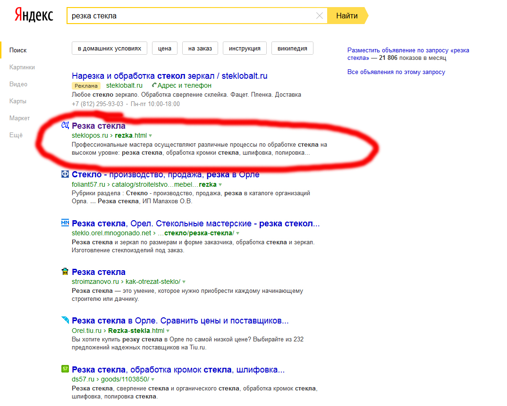
Task: Click the rezka.html path link under steklopos.ru
Action: coord(131,135)
